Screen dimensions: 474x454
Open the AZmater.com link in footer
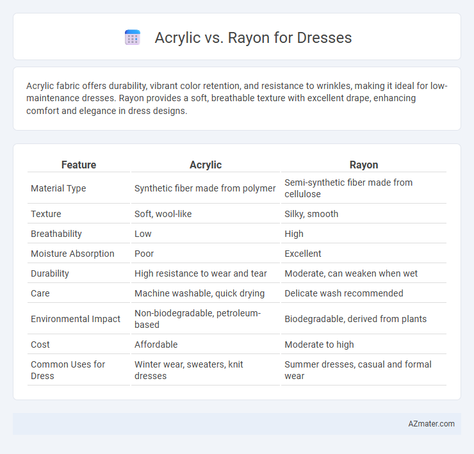click(x=431, y=424)
